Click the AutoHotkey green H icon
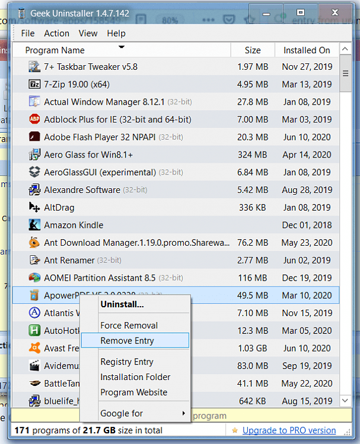 tap(34, 330)
